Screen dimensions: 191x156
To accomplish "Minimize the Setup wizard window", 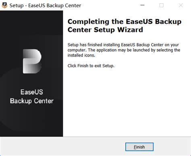I will (142, 5).
